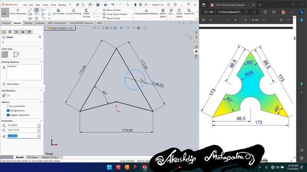Open a new tab in Edge browser
Image resolution: width=307 pixels, height=172 pixels.
click(260, 5)
